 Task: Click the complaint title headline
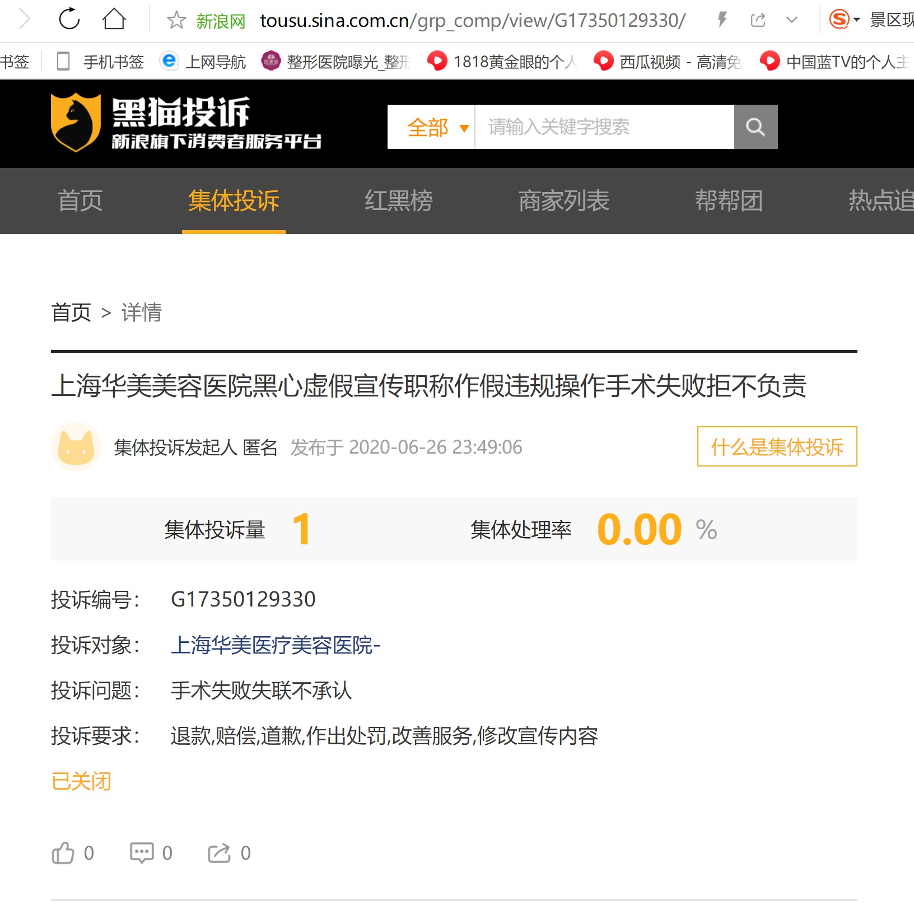pyautogui.click(x=428, y=386)
